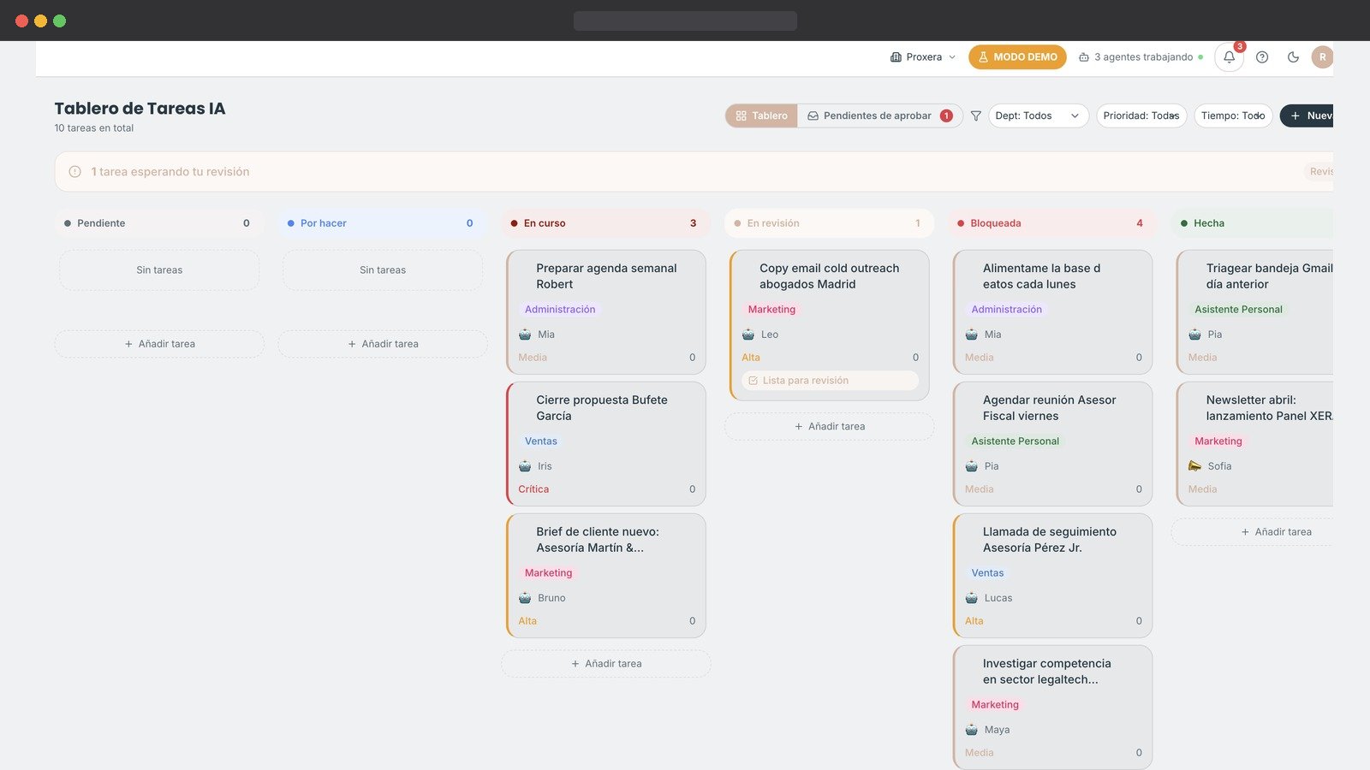Click the Lista para revisión badge

pyautogui.click(x=830, y=381)
